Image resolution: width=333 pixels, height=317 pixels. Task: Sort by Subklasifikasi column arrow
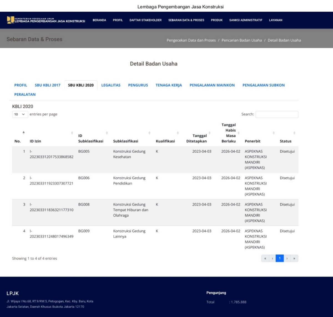[x=149, y=133]
